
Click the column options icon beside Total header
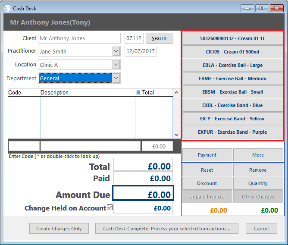point(138,92)
